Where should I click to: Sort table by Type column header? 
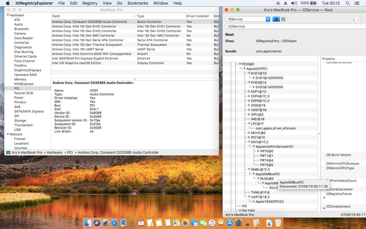click(160, 16)
